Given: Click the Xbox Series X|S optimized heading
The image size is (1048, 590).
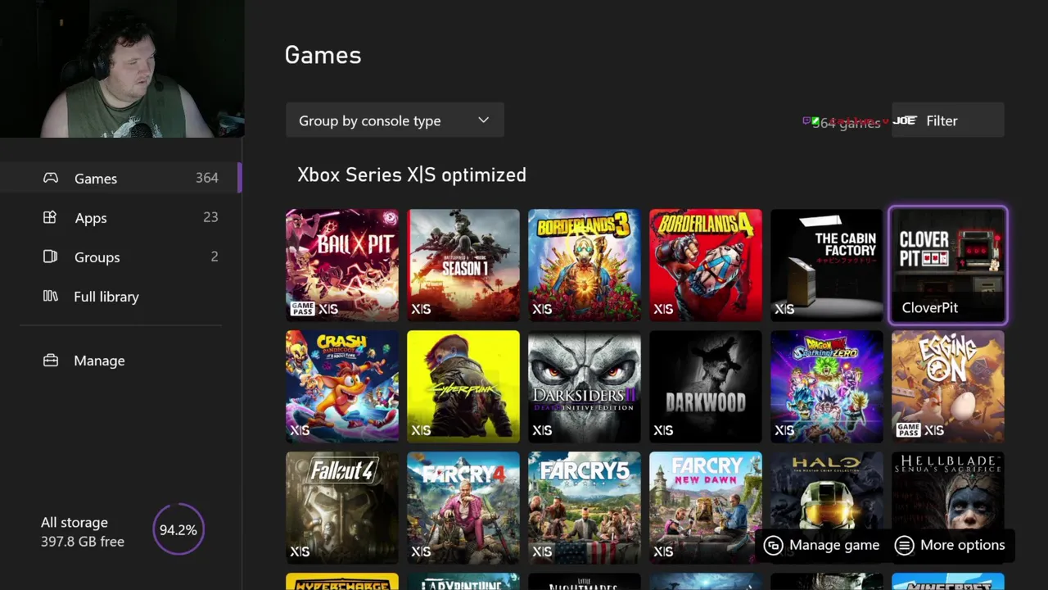Looking at the screenshot, I should pos(412,175).
